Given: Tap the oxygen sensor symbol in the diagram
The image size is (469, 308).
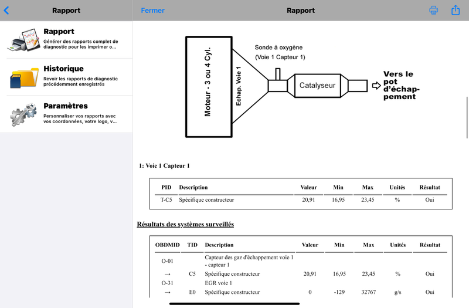Looking at the screenshot, I should pyautogui.click(x=278, y=73).
